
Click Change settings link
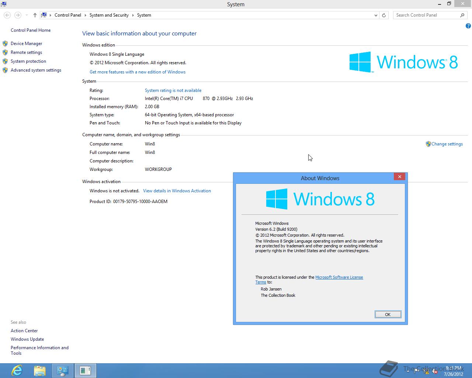pyautogui.click(x=447, y=144)
